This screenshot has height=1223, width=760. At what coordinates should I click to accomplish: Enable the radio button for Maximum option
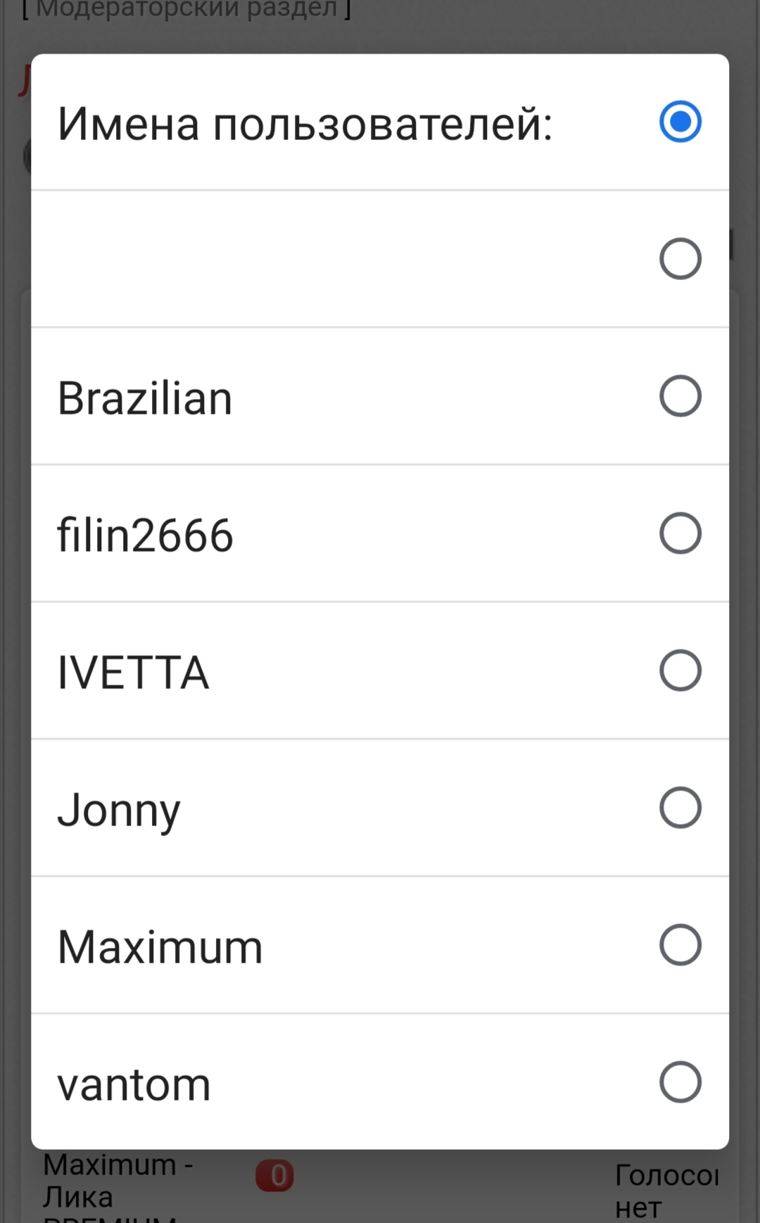(x=680, y=945)
